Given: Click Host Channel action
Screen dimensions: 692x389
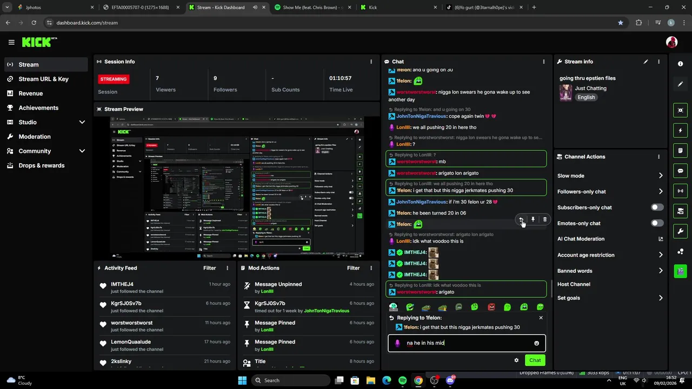Looking at the screenshot, I should click(x=574, y=284).
